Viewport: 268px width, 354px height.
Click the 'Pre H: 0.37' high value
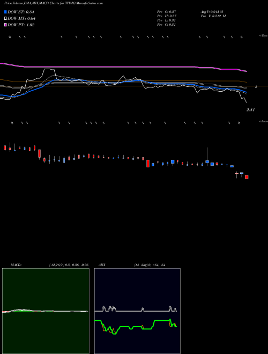coord(167,16)
